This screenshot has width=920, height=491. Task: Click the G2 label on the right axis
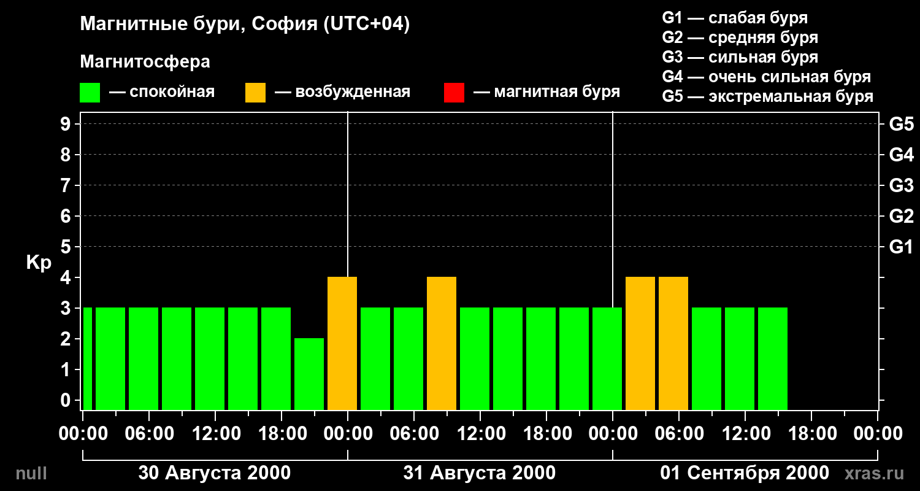tap(901, 216)
